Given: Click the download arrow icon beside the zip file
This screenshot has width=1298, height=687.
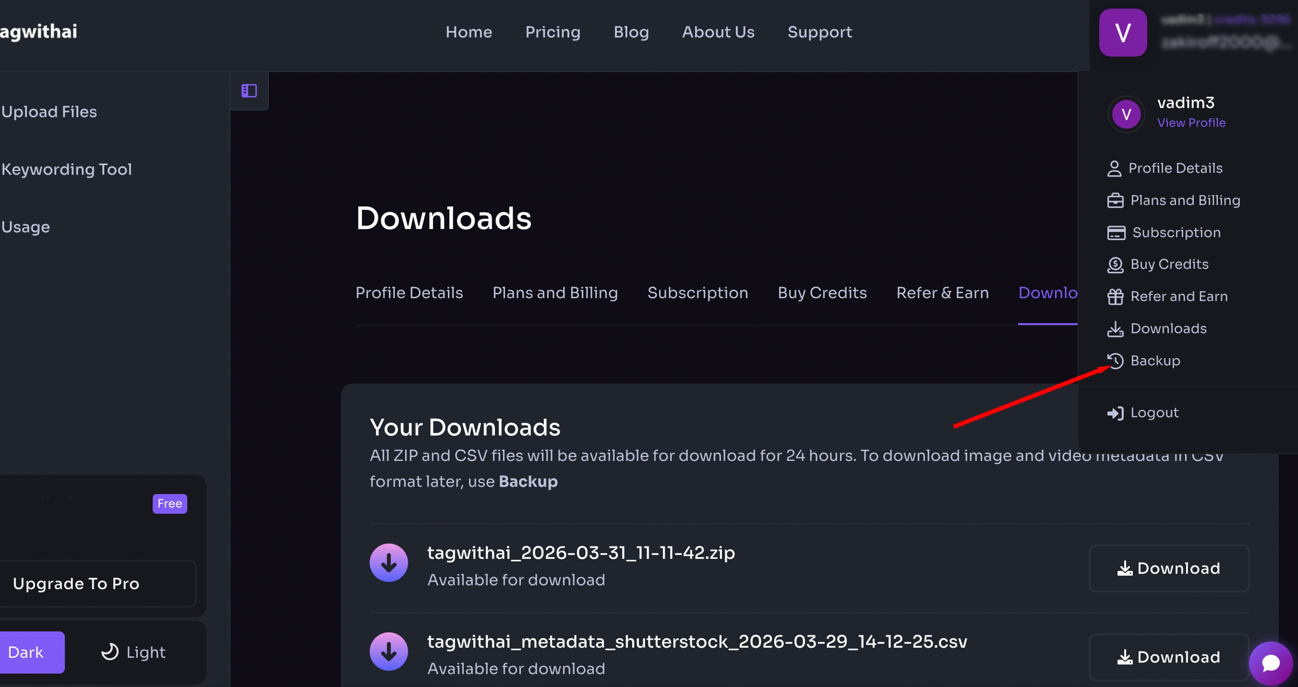Looking at the screenshot, I should [x=389, y=562].
